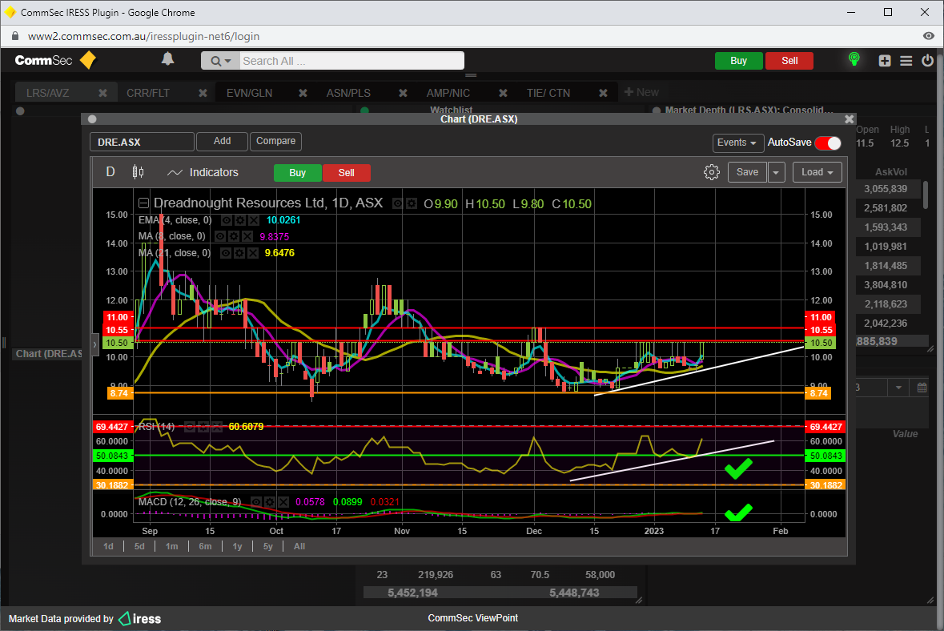Click the top header Buy button
The height and width of the screenshot is (631, 944).
click(x=739, y=61)
